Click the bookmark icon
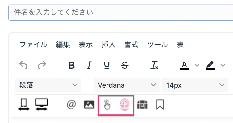233x123 pixels. coord(160,104)
